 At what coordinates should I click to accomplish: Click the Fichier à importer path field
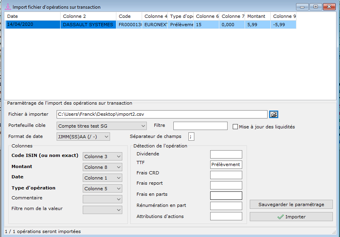[162, 115]
